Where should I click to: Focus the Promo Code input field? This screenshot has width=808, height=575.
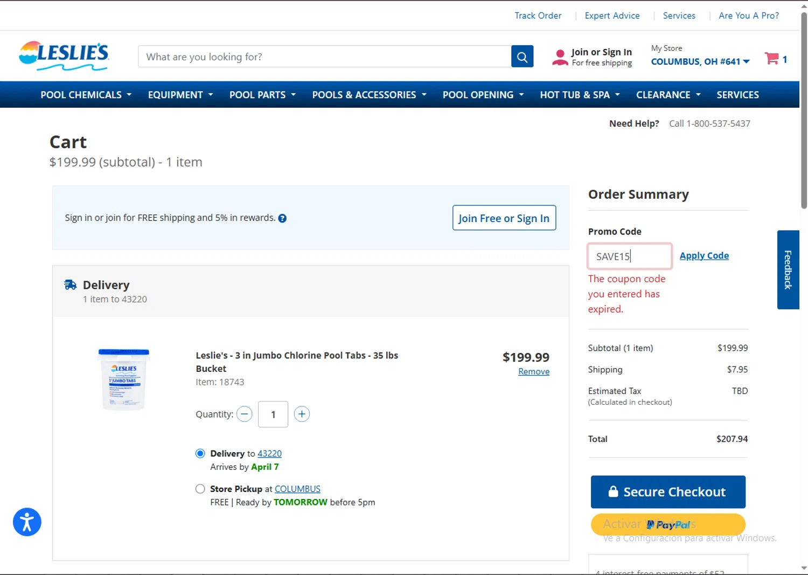[x=630, y=256]
